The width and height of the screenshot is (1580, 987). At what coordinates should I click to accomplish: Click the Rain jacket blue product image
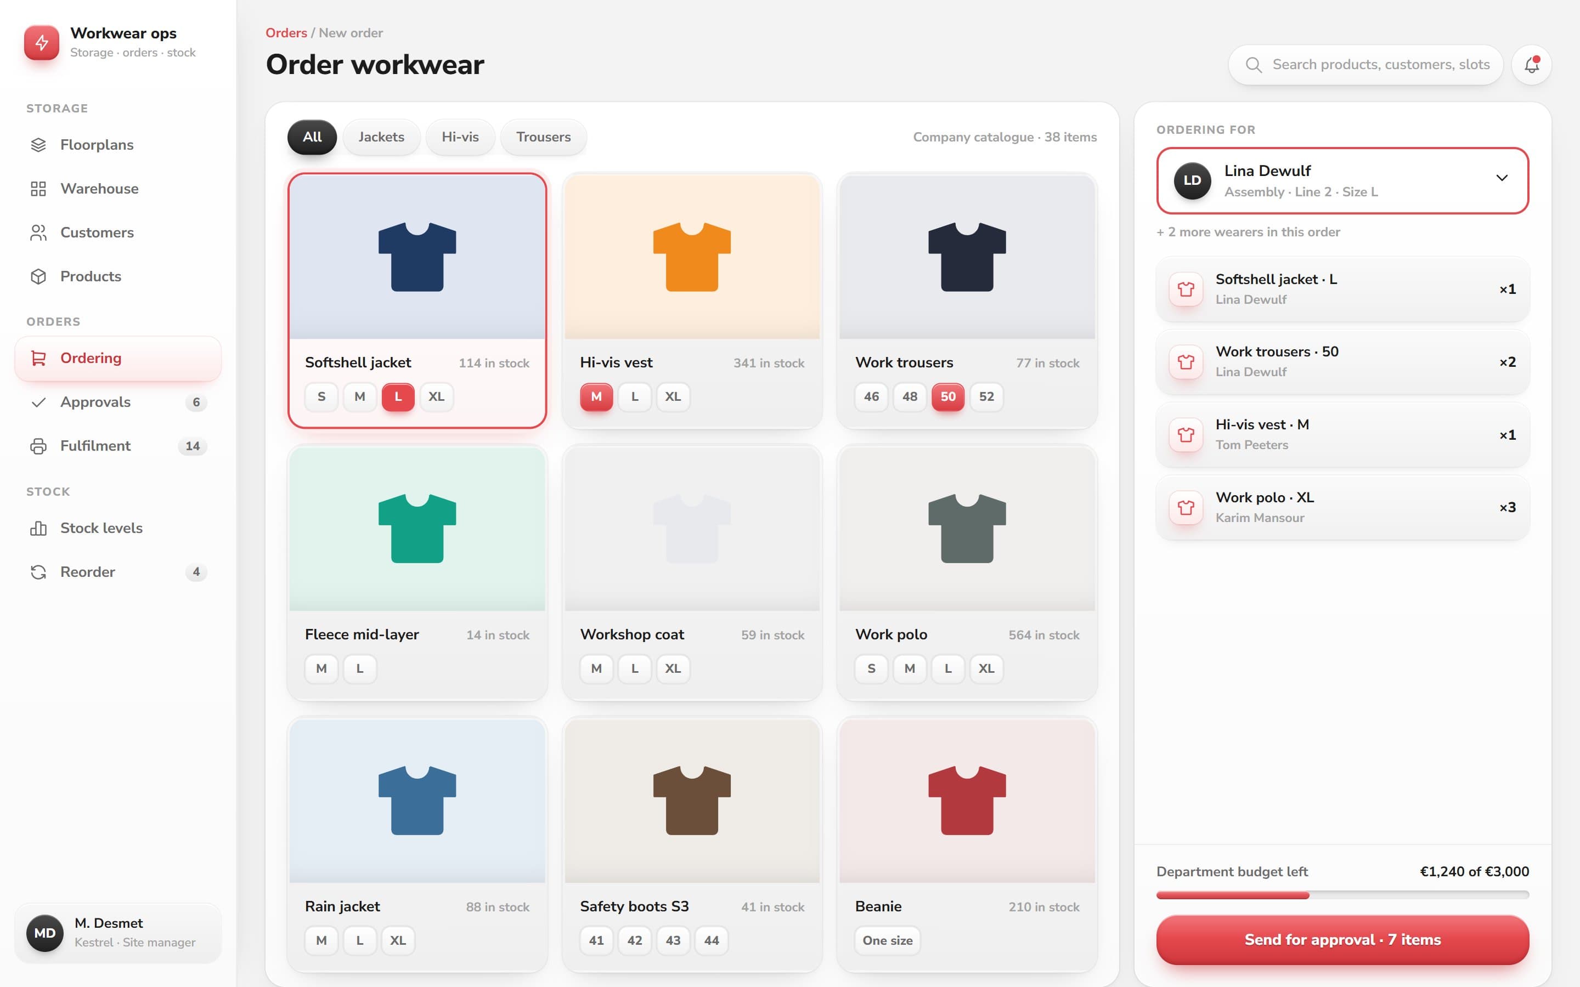417,801
